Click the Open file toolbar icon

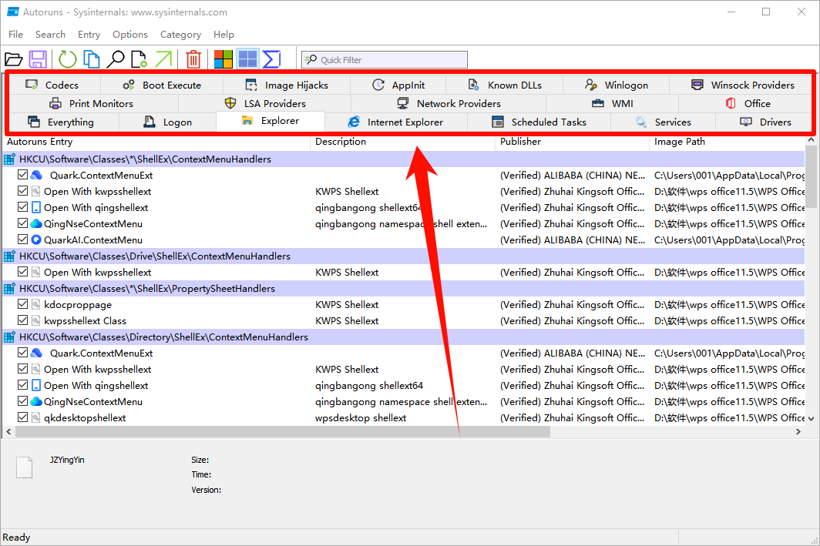click(x=14, y=59)
